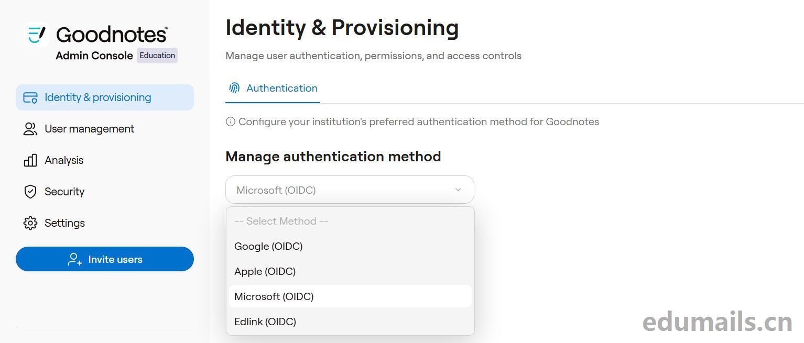
Task: Click the Identity & provisioning card icon
Action: [30, 98]
